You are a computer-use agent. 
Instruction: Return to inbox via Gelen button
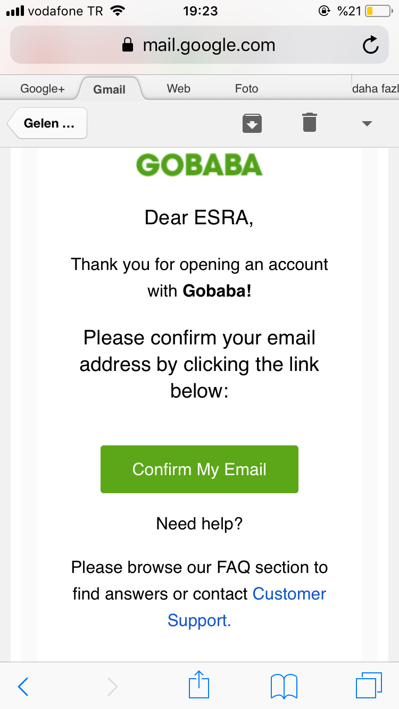point(47,123)
